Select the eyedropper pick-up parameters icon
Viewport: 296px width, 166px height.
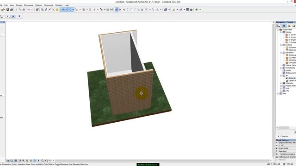point(46,10)
